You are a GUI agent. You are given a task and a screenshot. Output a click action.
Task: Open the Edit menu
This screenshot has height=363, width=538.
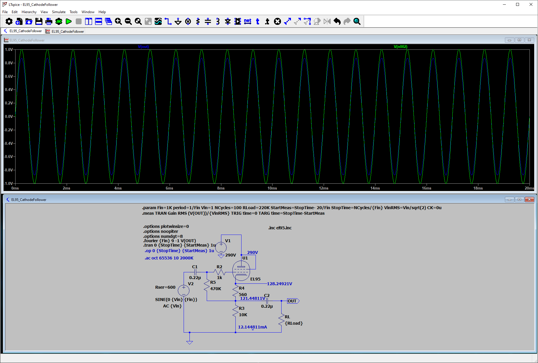(x=15, y=12)
